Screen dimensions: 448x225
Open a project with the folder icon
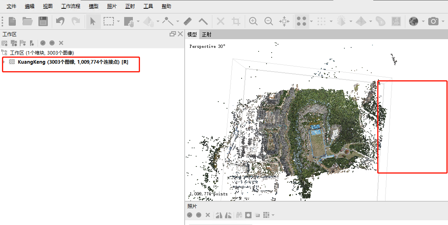click(27, 21)
